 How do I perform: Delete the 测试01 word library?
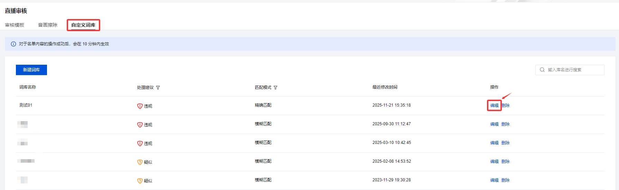(x=506, y=106)
